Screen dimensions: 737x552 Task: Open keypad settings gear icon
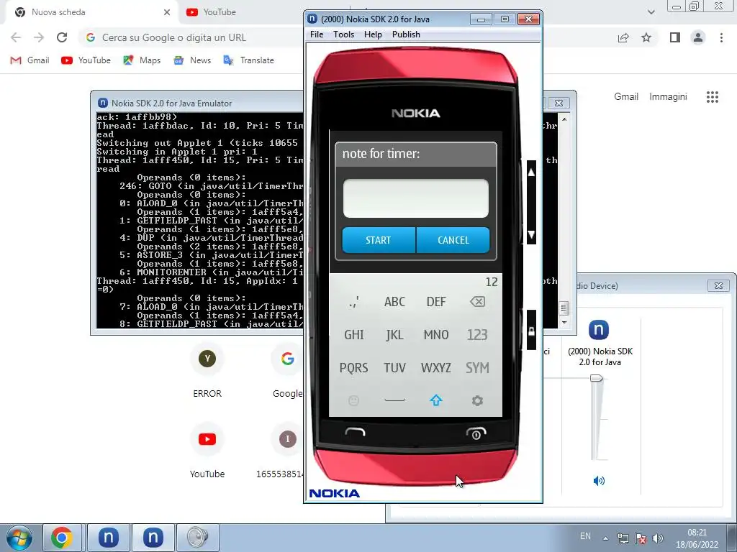pyautogui.click(x=477, y=400)
